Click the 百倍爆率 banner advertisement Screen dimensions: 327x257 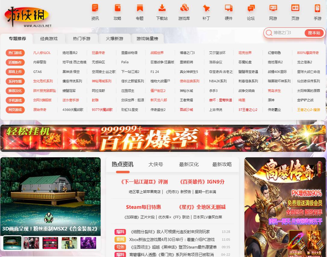click(163, 138)
